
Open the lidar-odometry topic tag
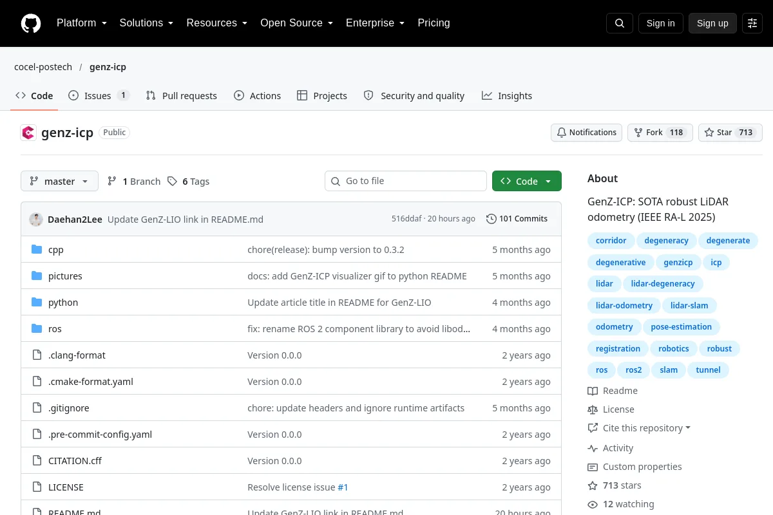pyautogui.click(x=624, y=306)
